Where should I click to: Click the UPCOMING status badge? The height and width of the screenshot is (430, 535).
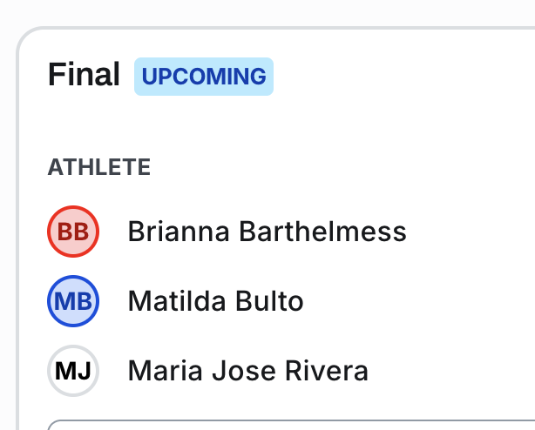[204, 77]
